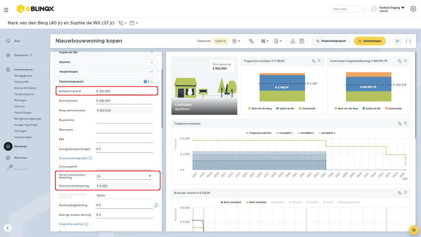The width and height of the screenshot is (421, 237).
Task: Click the Klant zoeken search box
Action: coord(348,9)
